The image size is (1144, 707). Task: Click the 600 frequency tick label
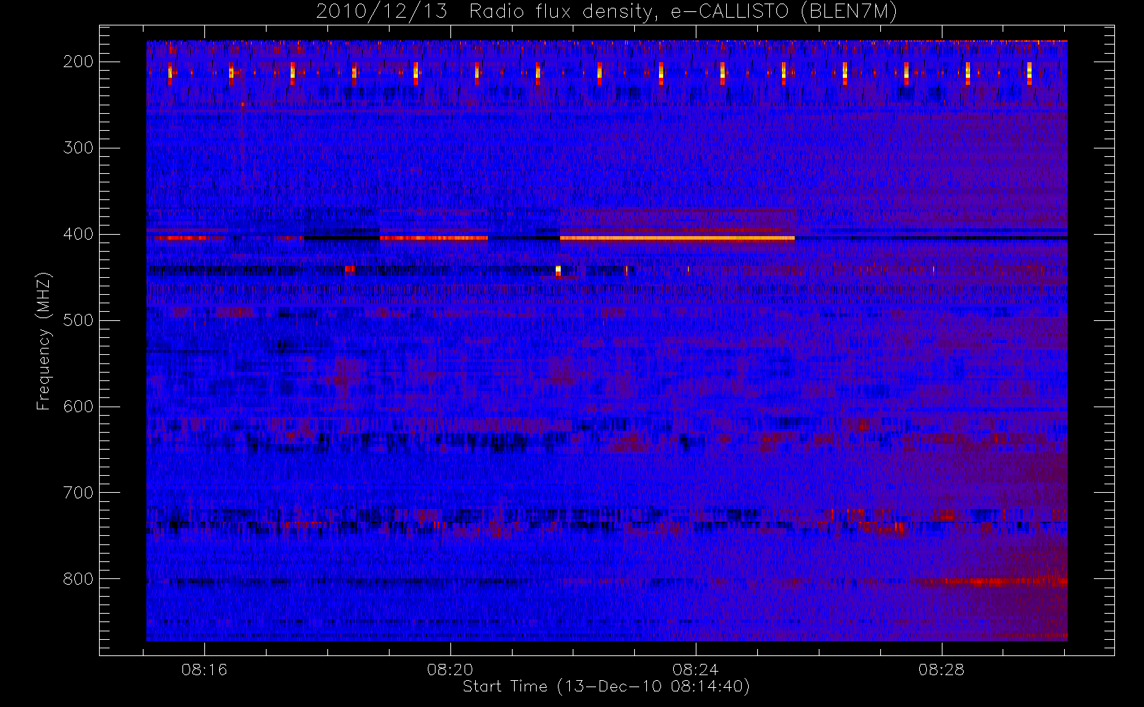click(x=78, y=407)
